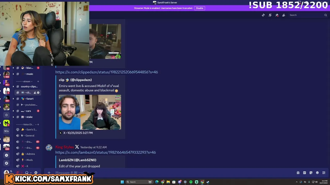Image resolution: width=330 pixels, height=185 pixels.
Task: Click Windows taskbar search box
Action: coord(139,182)
